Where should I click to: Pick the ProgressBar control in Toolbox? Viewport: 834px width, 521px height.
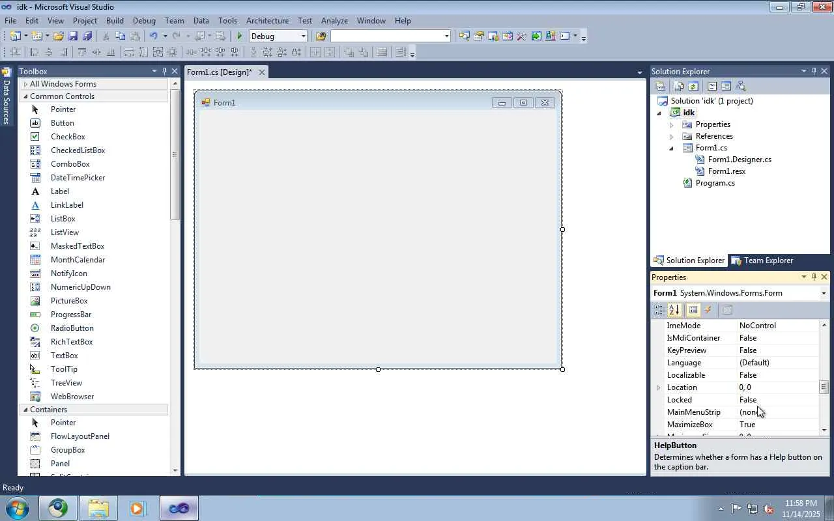click(71, 315)
